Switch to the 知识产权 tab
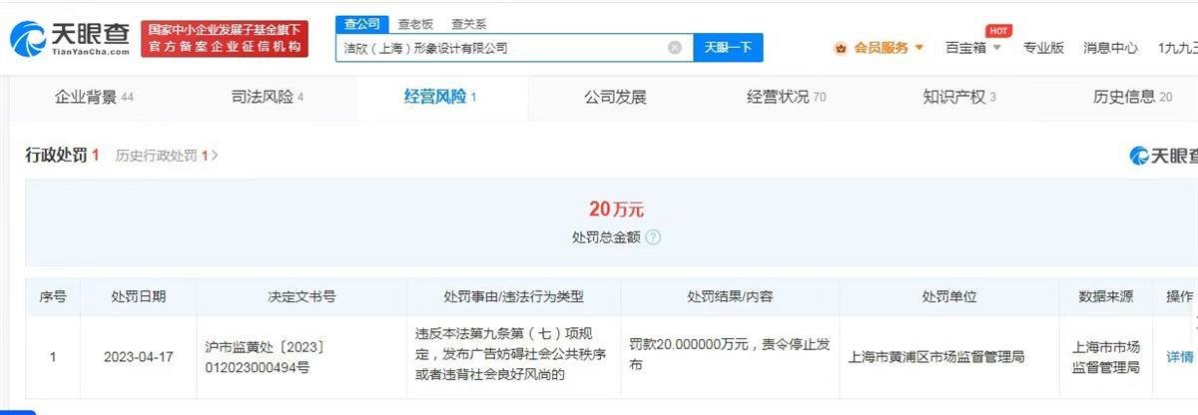 pyautogui.click(x=959, y=97)
